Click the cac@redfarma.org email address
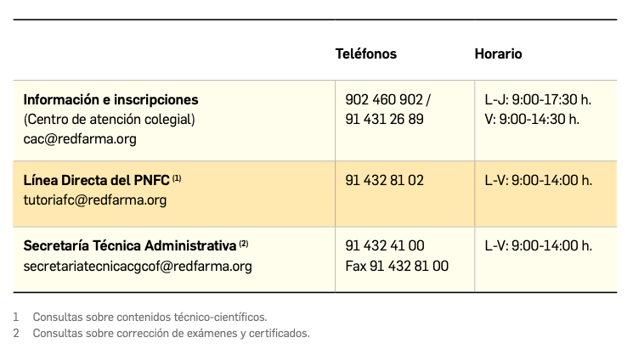633x360 pixels. (80, 138)
